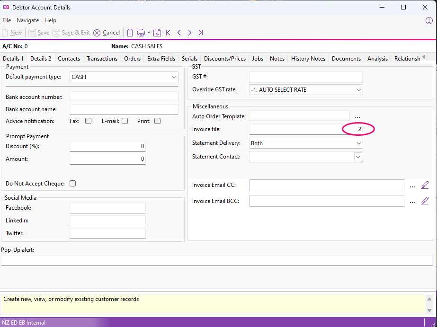Open the Default payment type dropdown
The height and width of the screenshot is (327, 437).
click(174, 77)
